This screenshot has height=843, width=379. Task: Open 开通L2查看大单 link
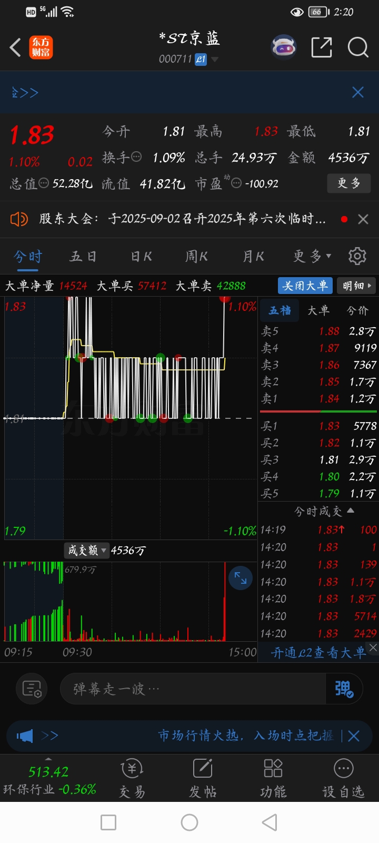[318, 653]
